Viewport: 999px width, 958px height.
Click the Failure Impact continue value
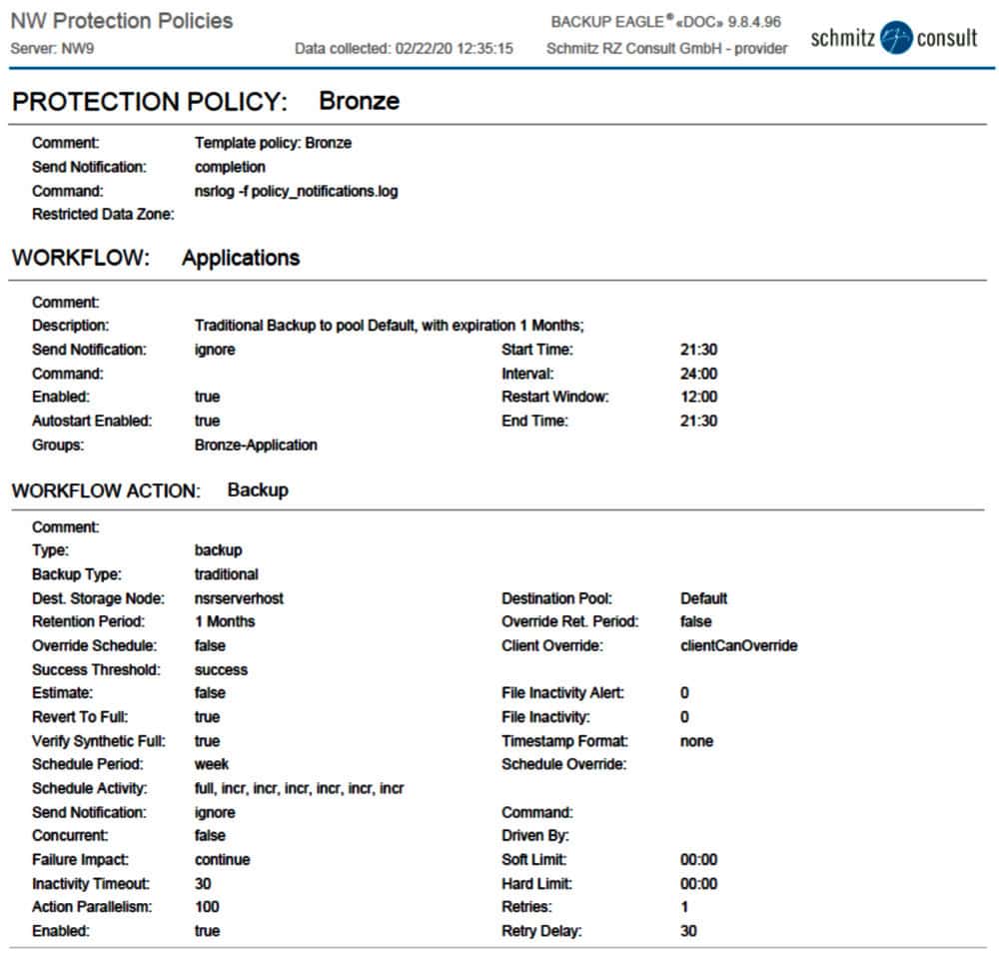click(222, 859)
